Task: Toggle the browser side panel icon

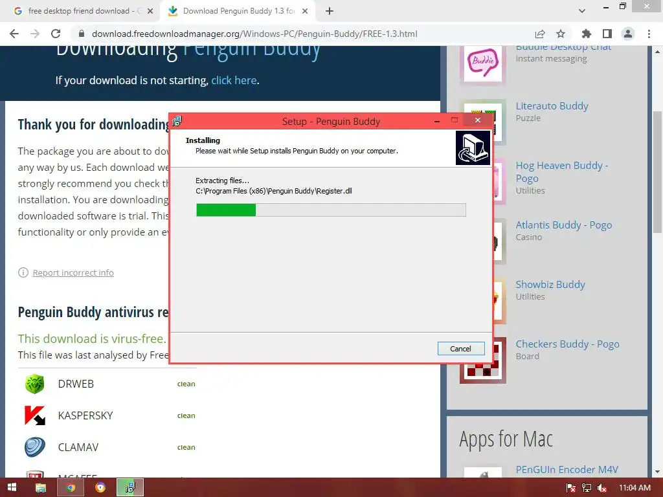Action: tap(607, 34)
